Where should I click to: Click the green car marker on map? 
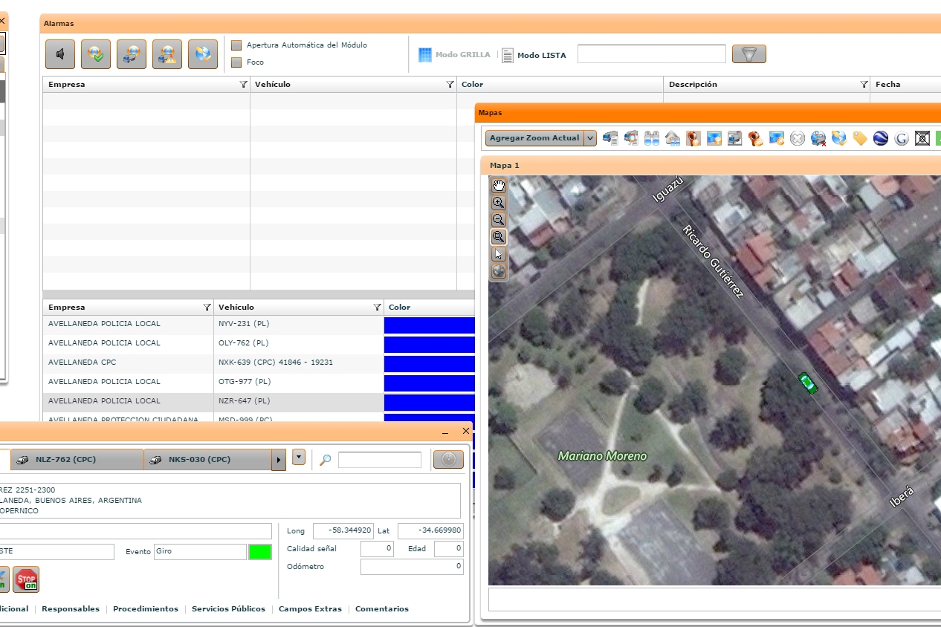click(x=807, y=383)
